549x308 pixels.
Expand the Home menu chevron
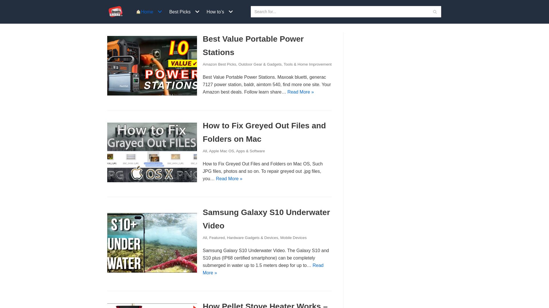click(160, 12)
